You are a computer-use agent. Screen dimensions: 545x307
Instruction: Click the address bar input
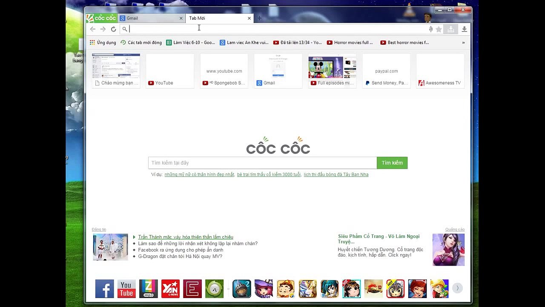coord(277,29)
